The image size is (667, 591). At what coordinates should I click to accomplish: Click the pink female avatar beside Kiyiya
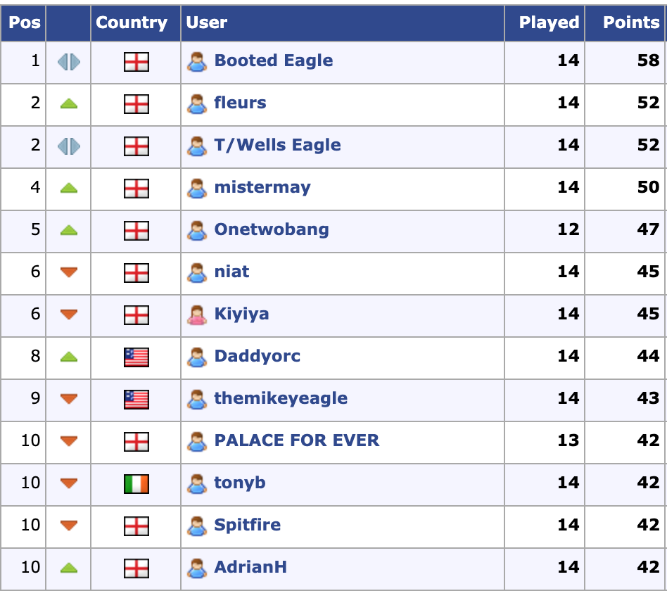tap(197, 315)
